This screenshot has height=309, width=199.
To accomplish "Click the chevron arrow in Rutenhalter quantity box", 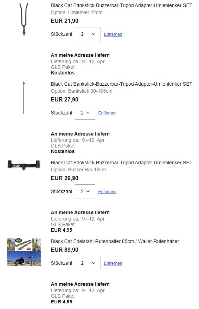I will click(94, 263).
